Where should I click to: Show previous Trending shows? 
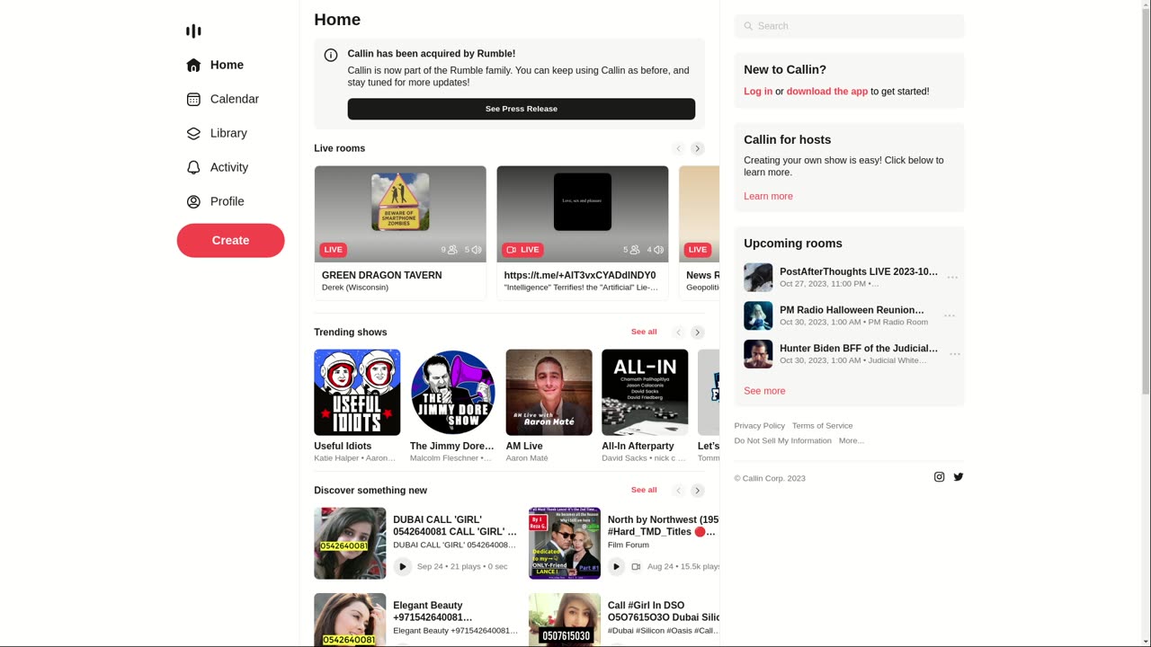click(679, 332)
